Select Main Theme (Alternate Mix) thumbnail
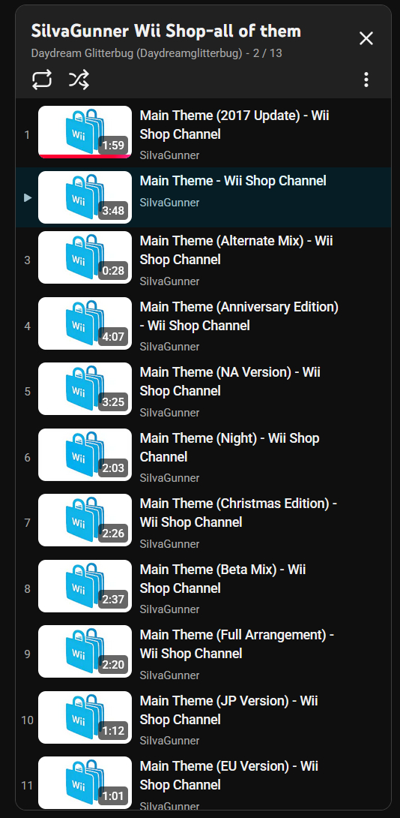This screenshot has width=400, height=818. 85,257
